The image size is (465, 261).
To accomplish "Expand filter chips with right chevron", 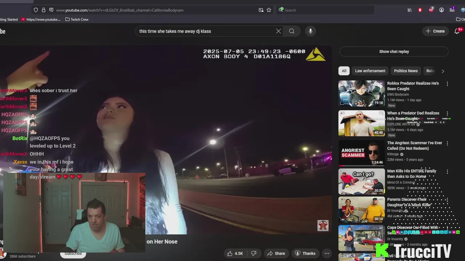I will point(442,71).
